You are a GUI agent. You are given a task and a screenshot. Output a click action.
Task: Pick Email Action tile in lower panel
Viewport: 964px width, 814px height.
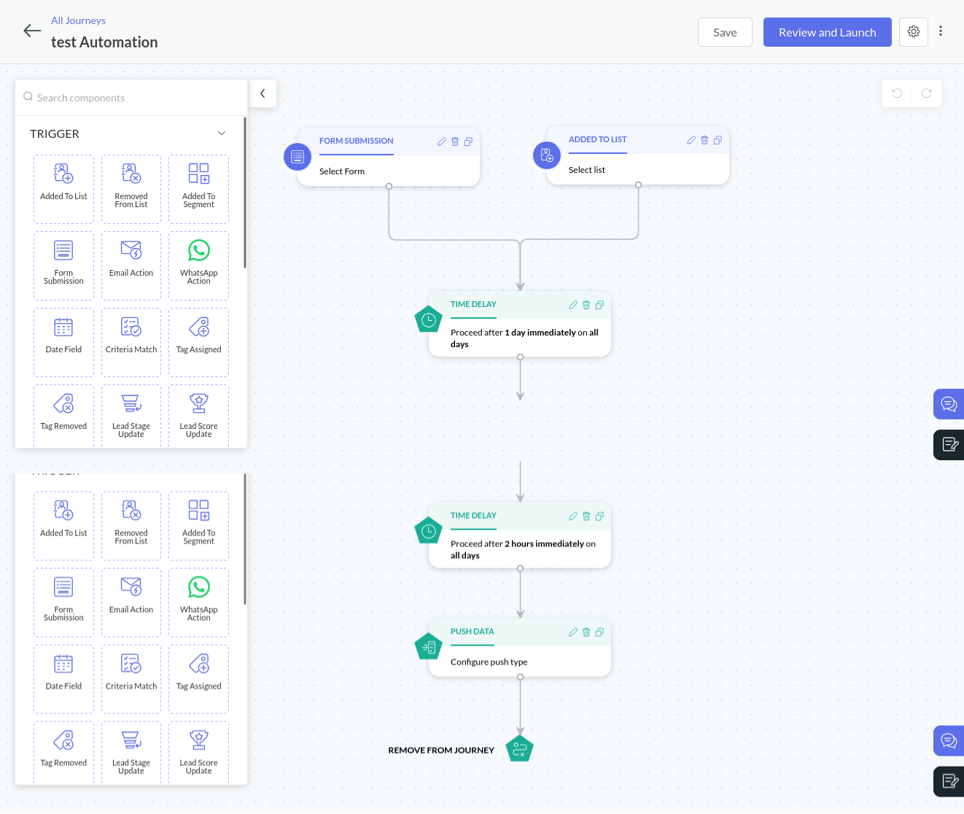point(131,602)
